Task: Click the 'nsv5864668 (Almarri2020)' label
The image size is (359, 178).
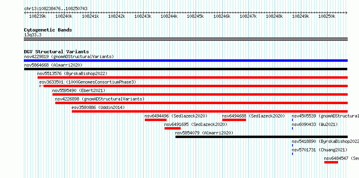Action: click(x=53, y=65)
